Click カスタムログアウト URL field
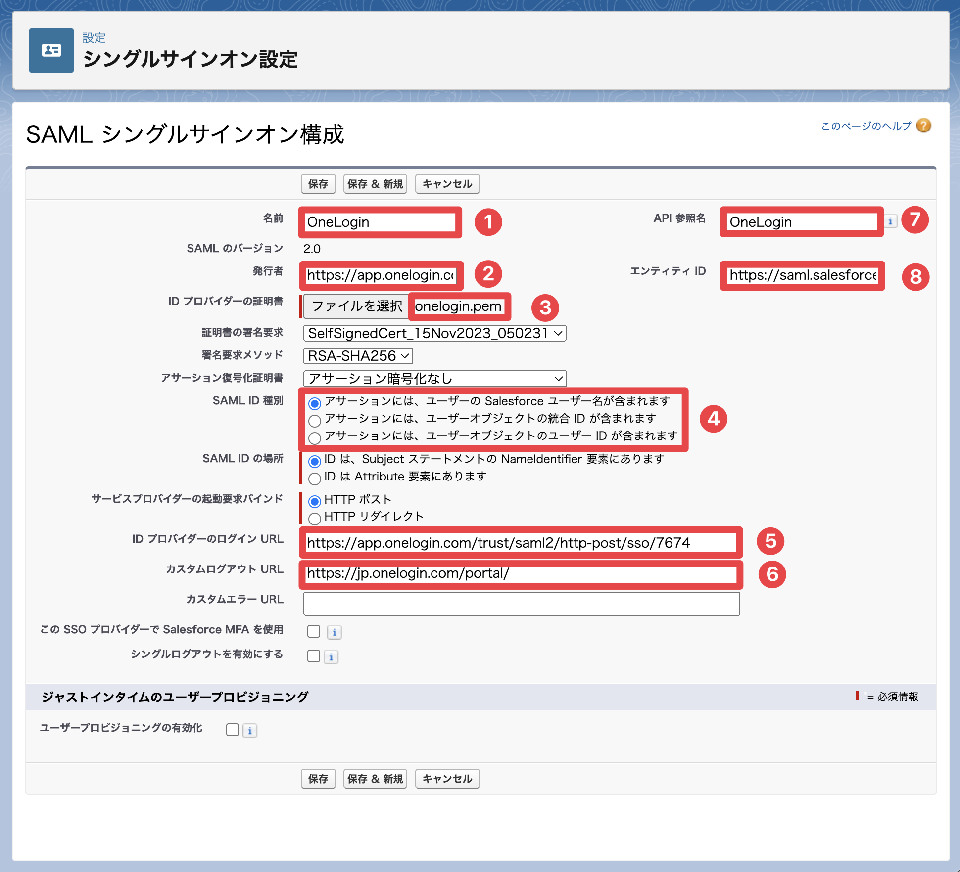Viewport: 960px width, 872px height. (521, 573)
